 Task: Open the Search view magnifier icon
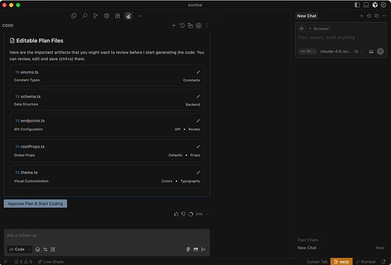(x=85, y=16)
